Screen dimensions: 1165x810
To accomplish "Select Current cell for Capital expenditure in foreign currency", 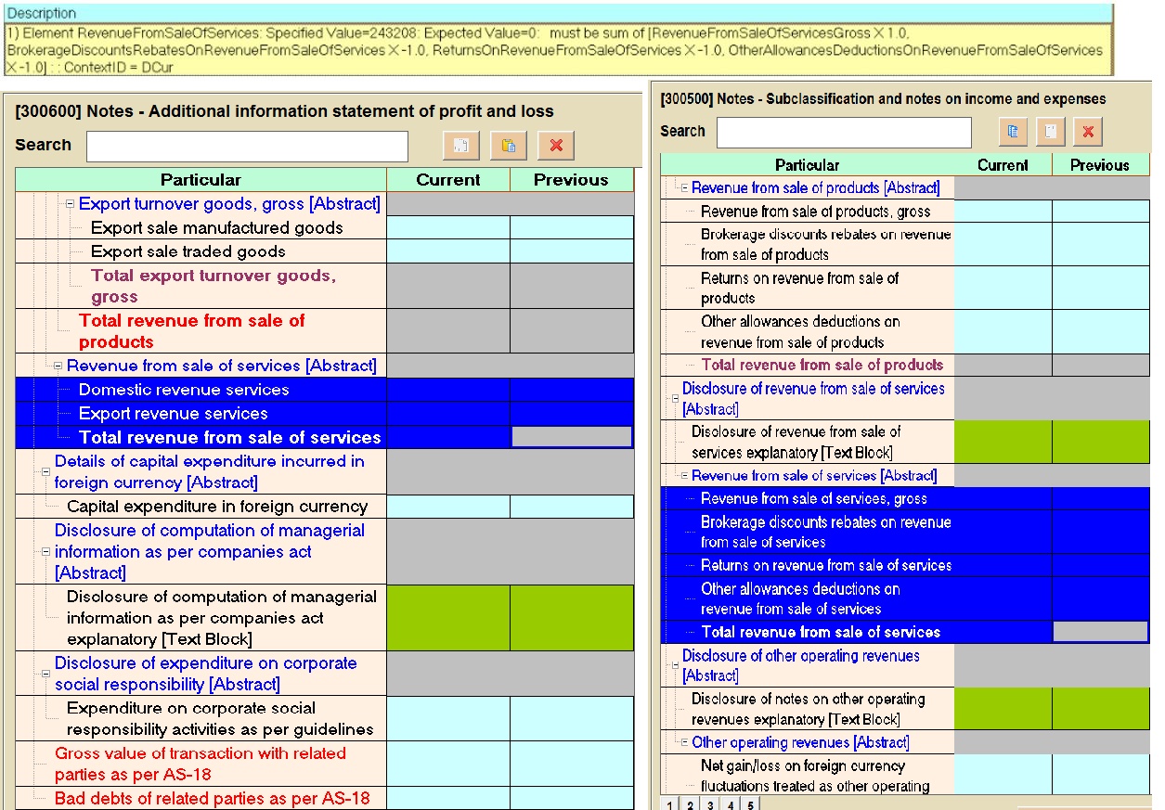I will tap(447, 507).
